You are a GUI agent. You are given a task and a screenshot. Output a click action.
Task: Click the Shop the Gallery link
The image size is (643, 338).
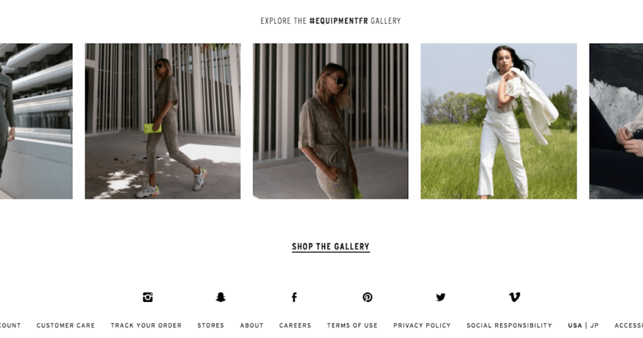coord(330,247)
